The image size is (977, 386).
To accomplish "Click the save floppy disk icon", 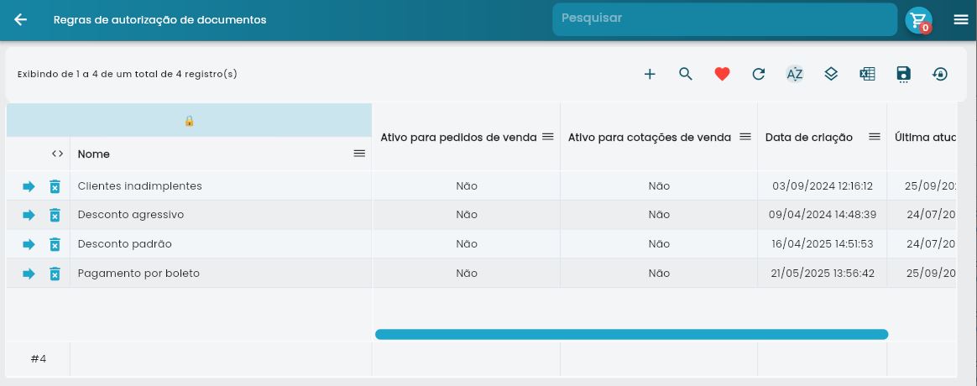I will coord(903,74).
